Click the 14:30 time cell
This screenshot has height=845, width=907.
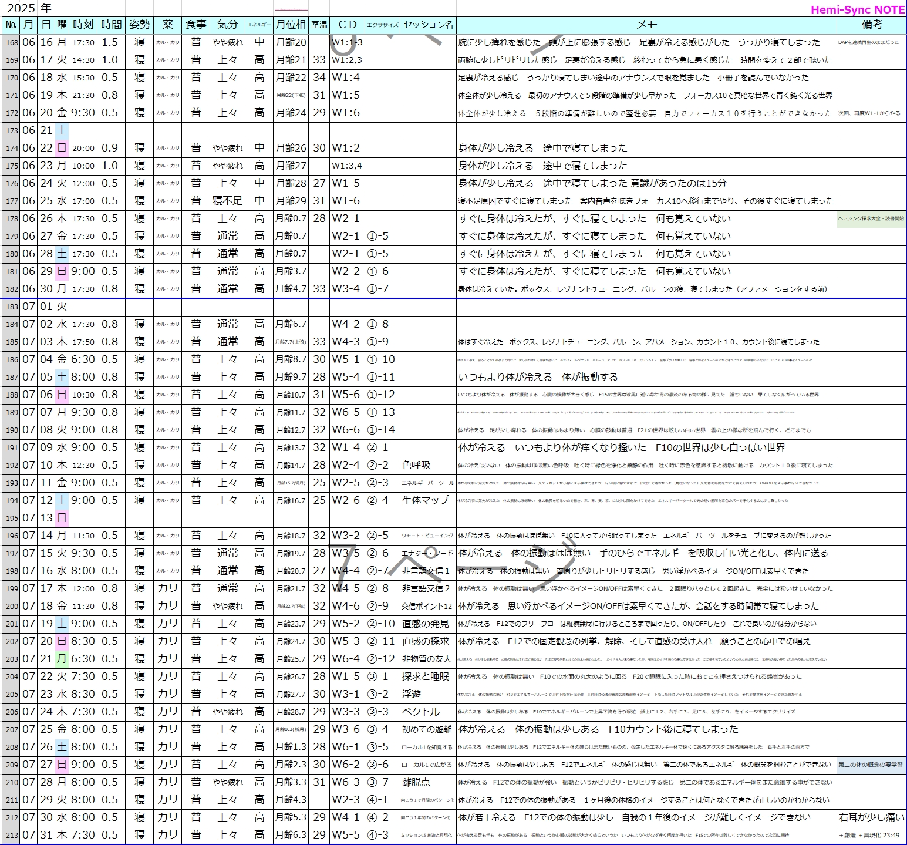83,60
